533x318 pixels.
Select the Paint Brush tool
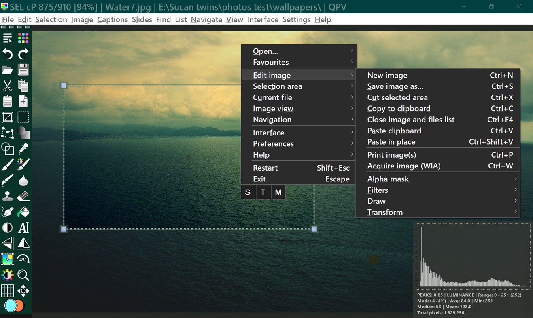click(x=7, y=164)
